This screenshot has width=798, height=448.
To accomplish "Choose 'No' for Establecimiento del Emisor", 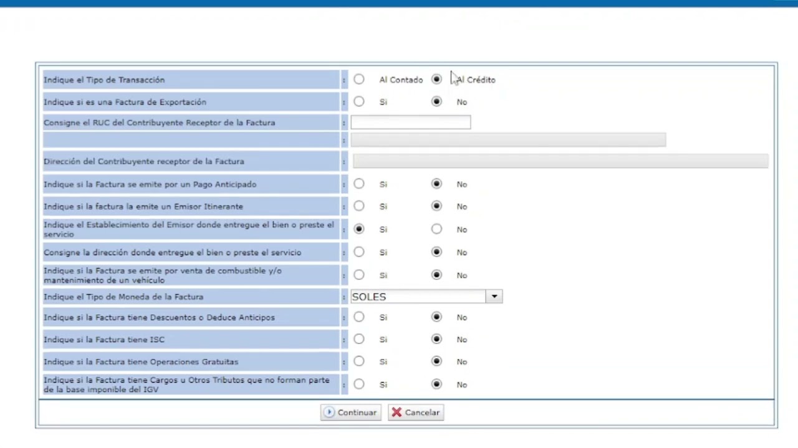I will [436, 229].
